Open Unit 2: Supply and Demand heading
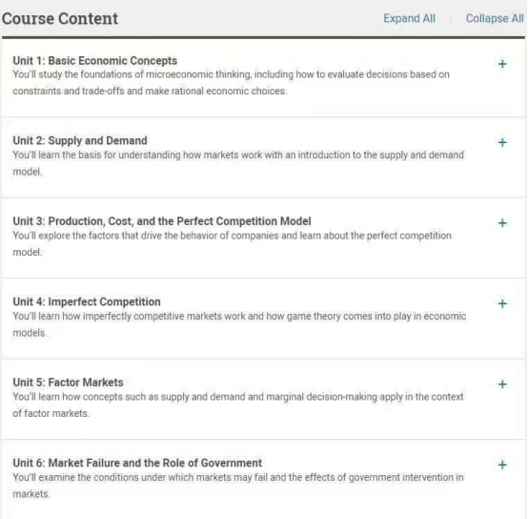 coord(80,140)
